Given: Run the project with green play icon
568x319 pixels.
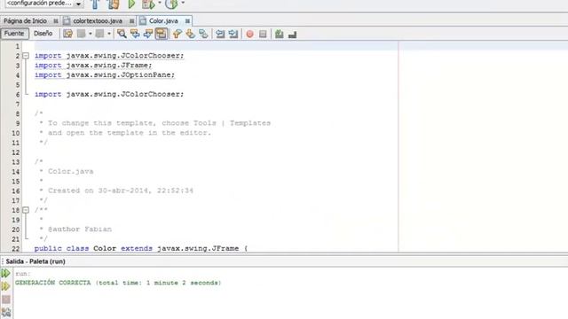Looking at the screenshot, I should [131, 4].
